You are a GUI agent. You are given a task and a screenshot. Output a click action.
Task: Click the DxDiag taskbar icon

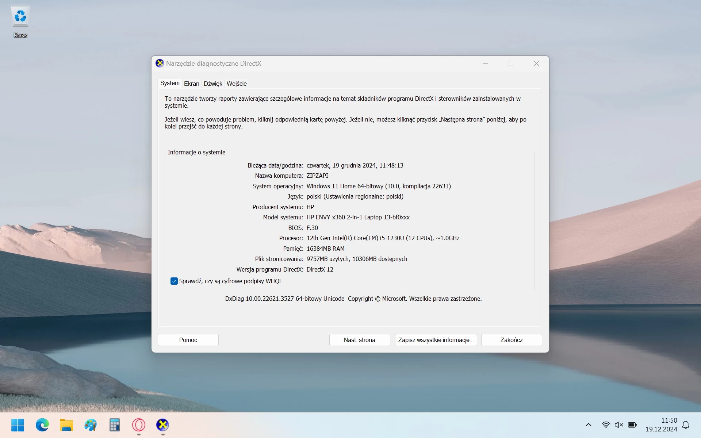[x=162, y=425]
